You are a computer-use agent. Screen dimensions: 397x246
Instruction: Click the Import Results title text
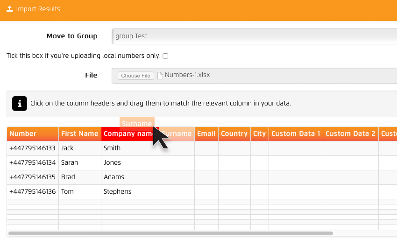tap(38, 9)
